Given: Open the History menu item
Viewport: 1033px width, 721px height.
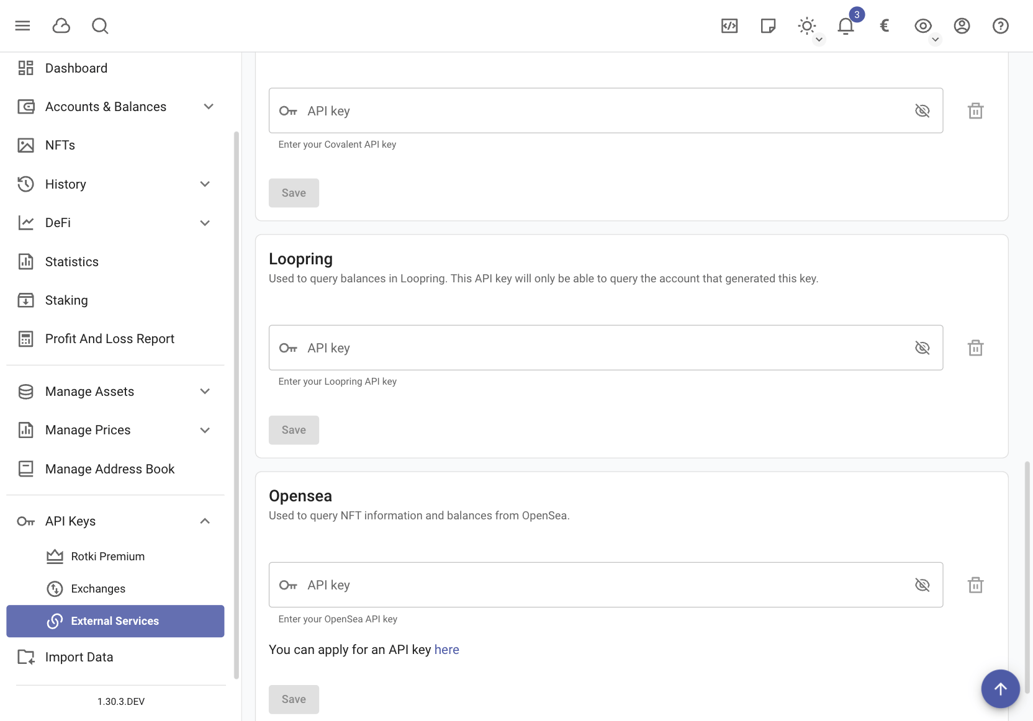Looking at the screenshot, I should (115, 184).
